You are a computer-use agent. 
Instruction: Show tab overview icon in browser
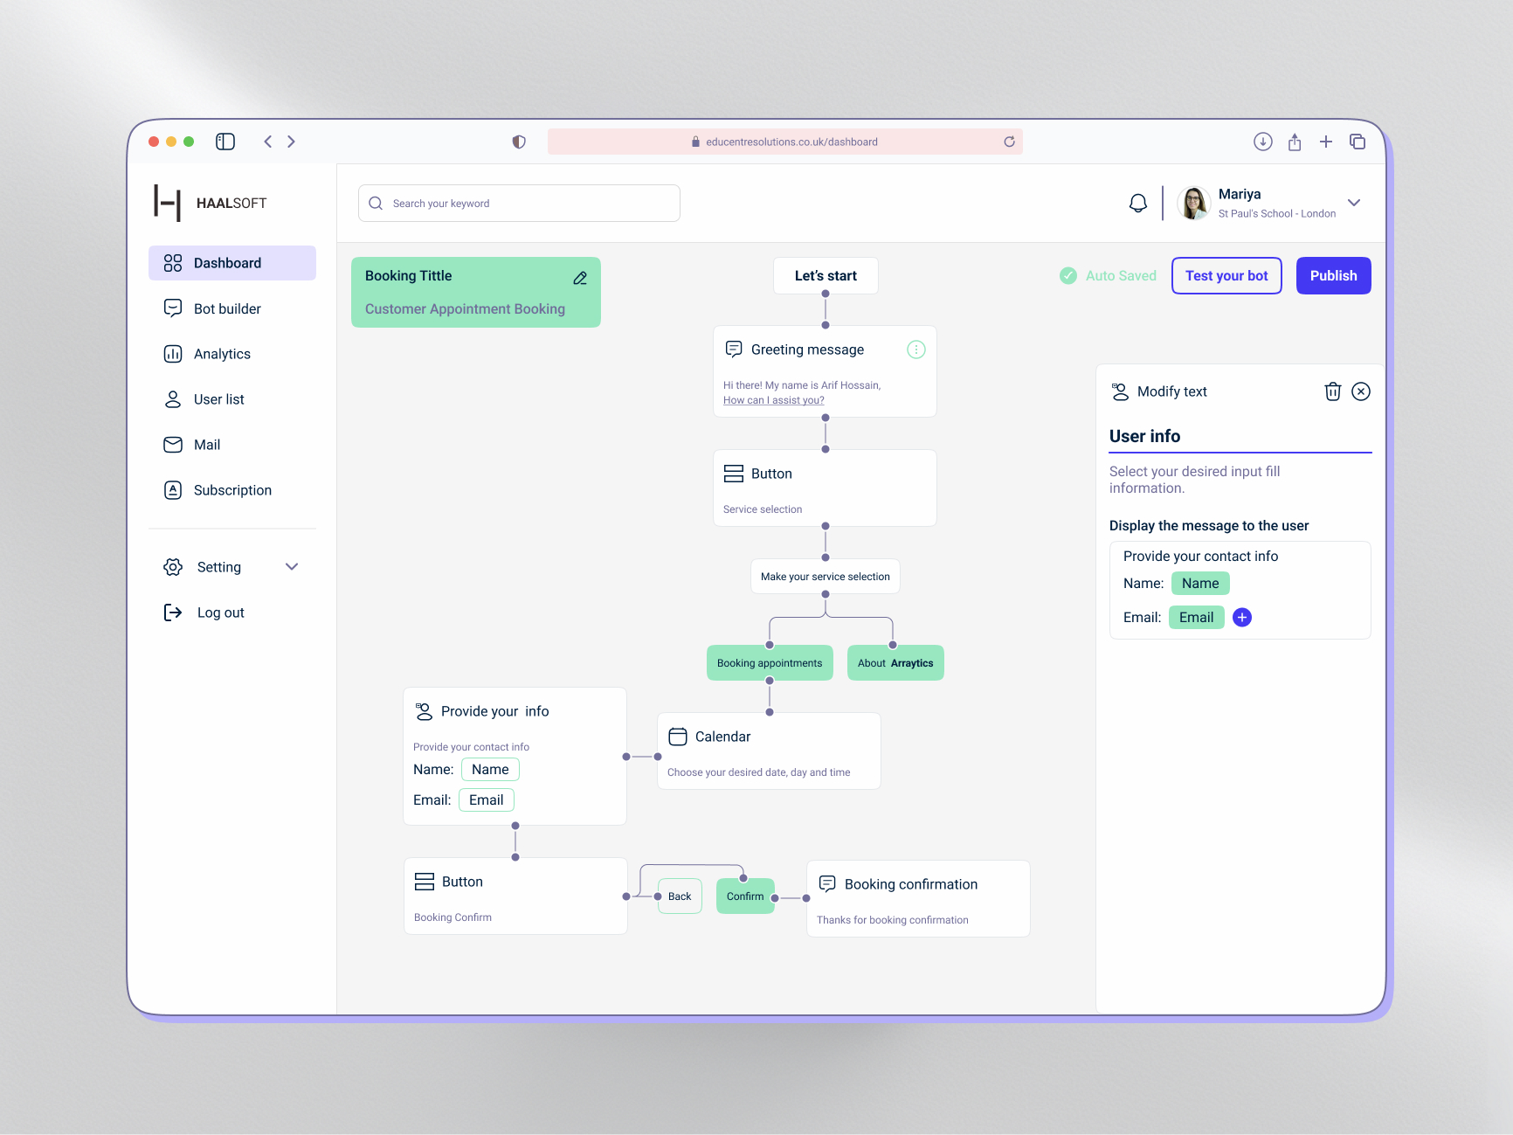tap(1358, 142)
